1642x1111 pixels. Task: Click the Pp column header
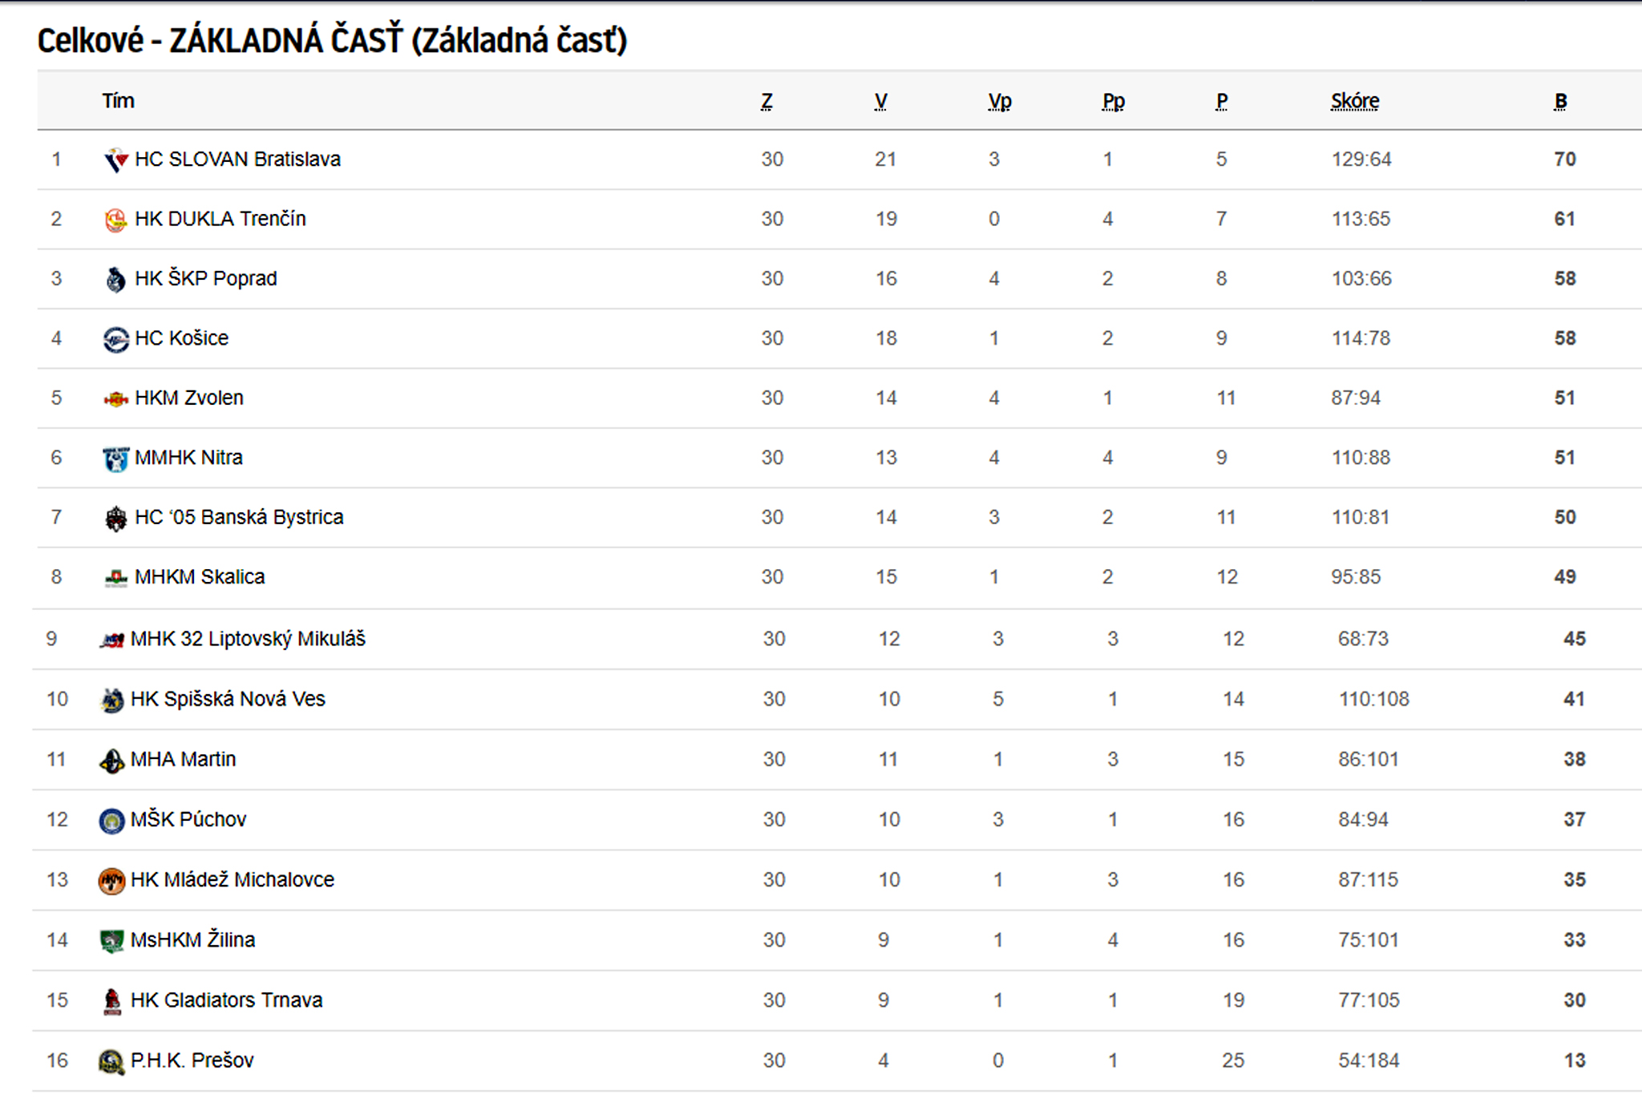[1114, 101]
